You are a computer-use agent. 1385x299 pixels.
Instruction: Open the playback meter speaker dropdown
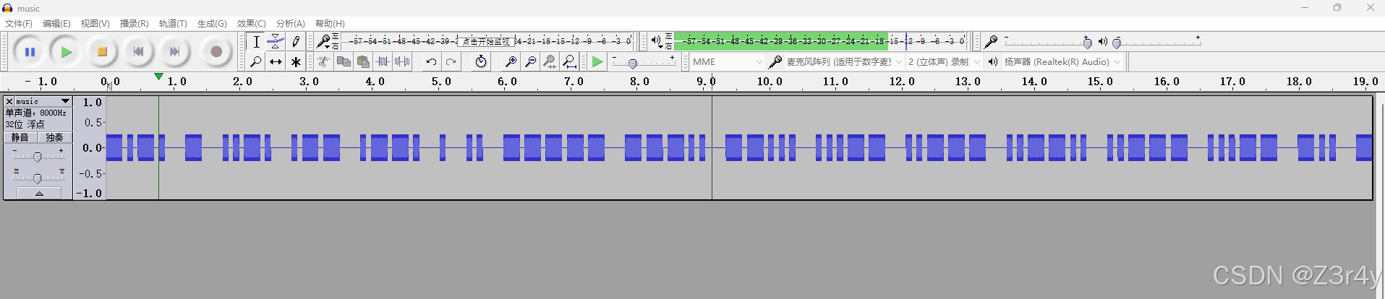click(657, 41)
